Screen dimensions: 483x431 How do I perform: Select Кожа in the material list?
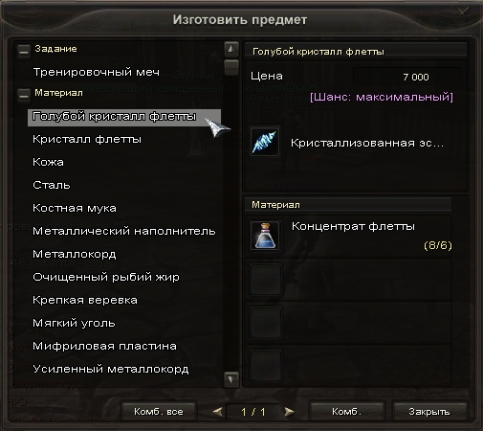point(48,162)
